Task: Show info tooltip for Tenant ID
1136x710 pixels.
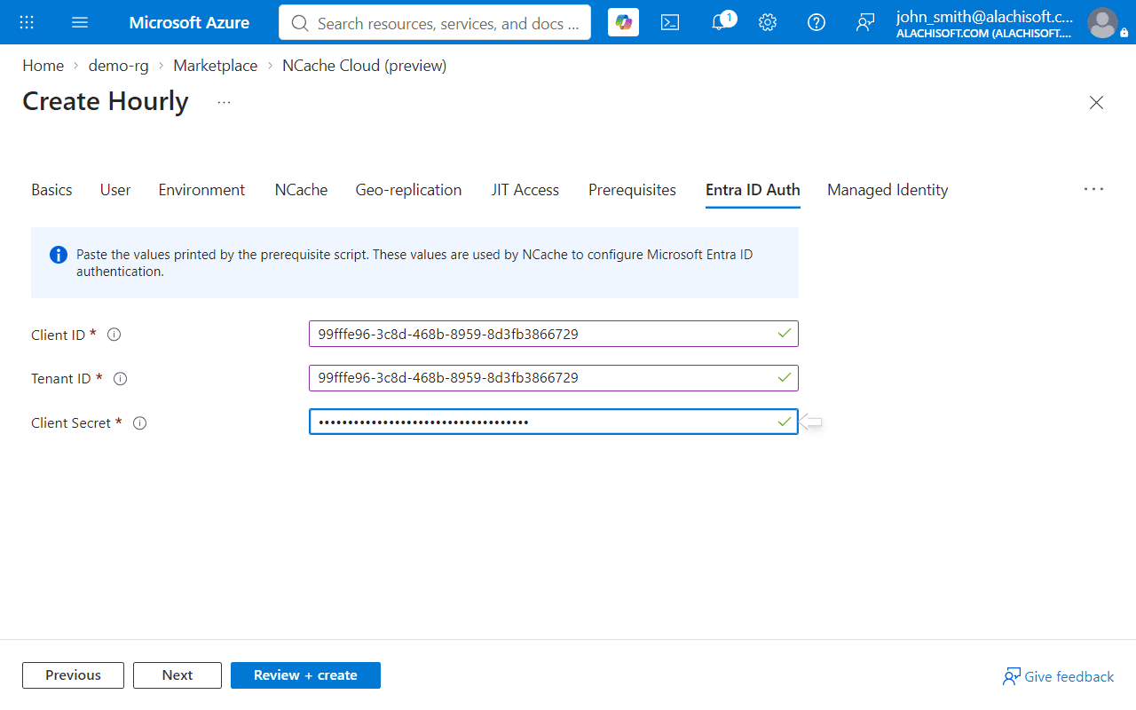Action: [120, 379]
